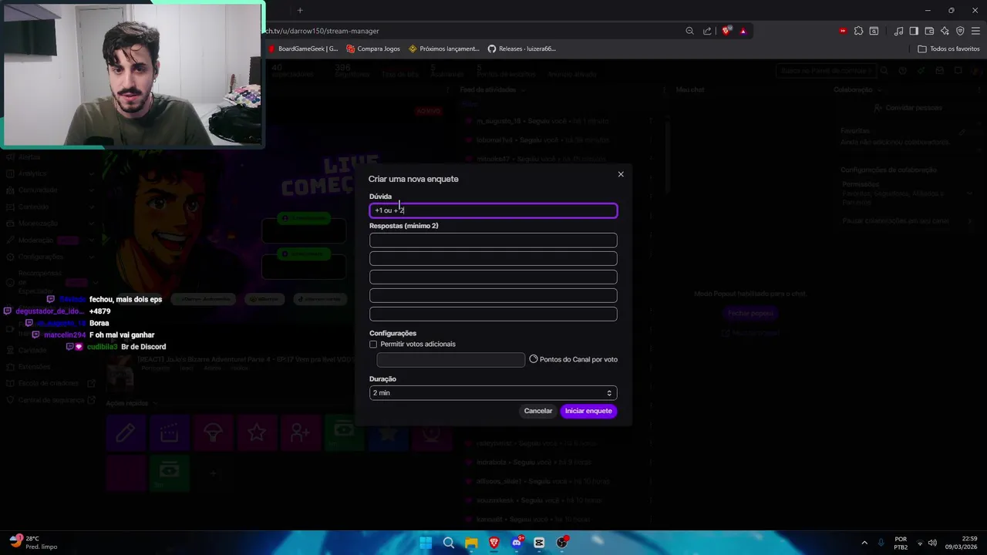Open the Windows Start menu
Image resolution: width=987 pixels, height=555 pixels.
tap(426, 543)
